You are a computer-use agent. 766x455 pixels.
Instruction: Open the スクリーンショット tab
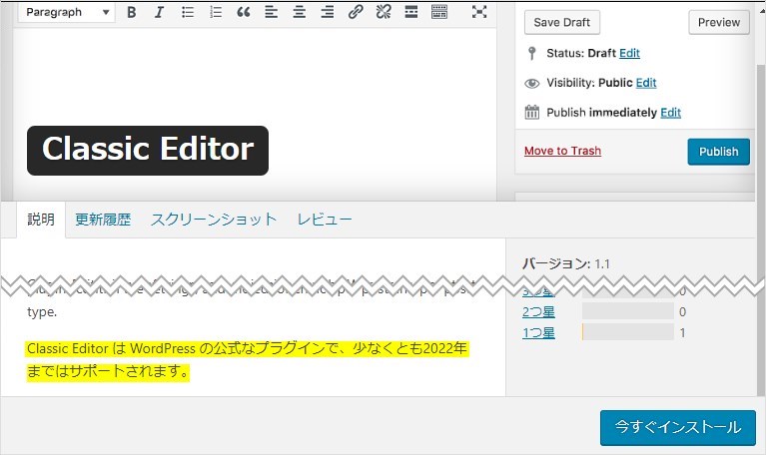pyautogui.click(x=214, y=220)
